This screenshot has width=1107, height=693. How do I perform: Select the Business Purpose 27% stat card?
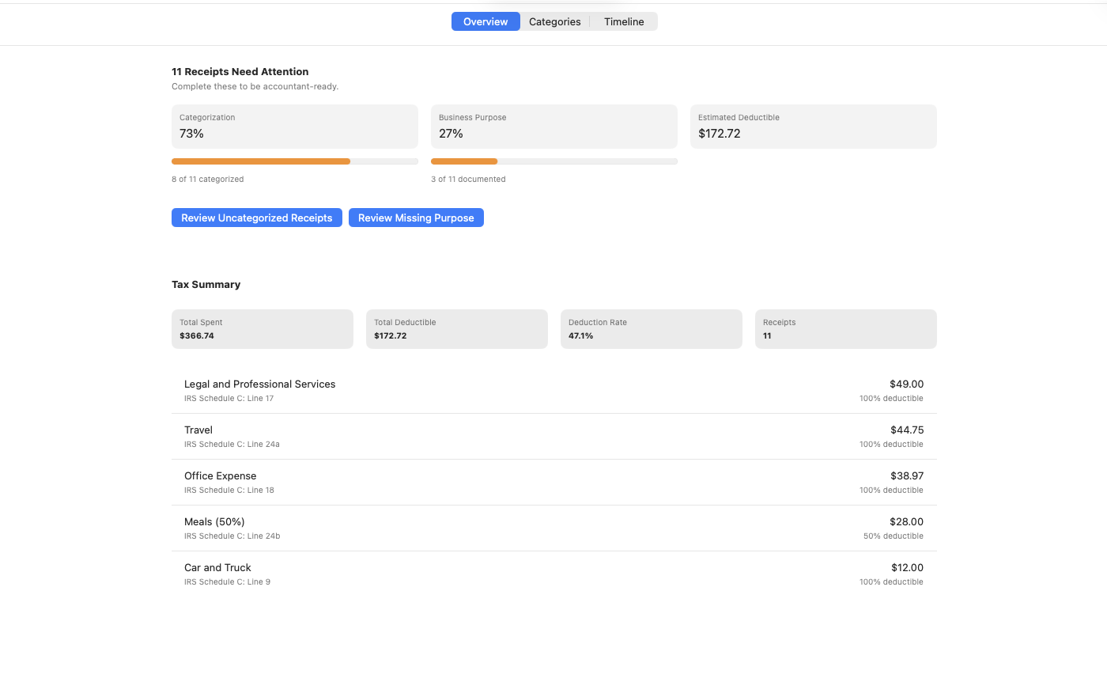pos(553,127)
